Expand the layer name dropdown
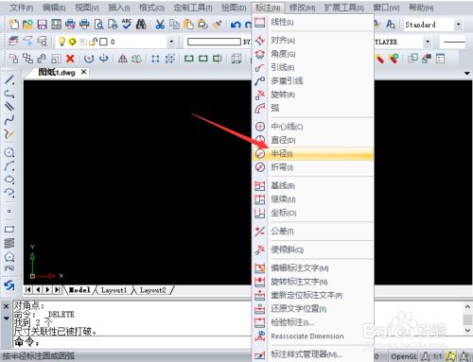Viewport: 473px width, 362px height. (x=171, y=42)
